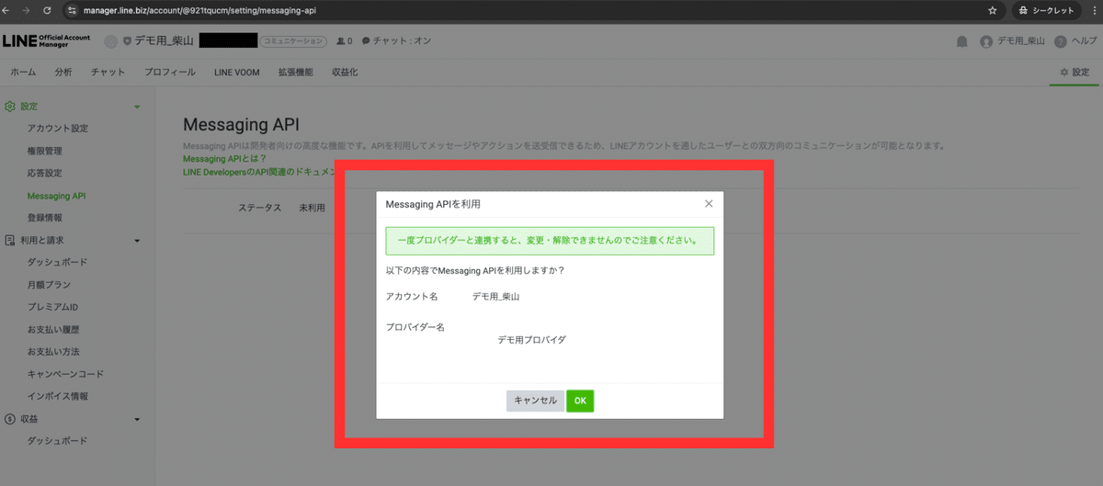This screenshot has height=486, width=1103.
Task: Click the 収益 dollar icon
Action: 10,419
